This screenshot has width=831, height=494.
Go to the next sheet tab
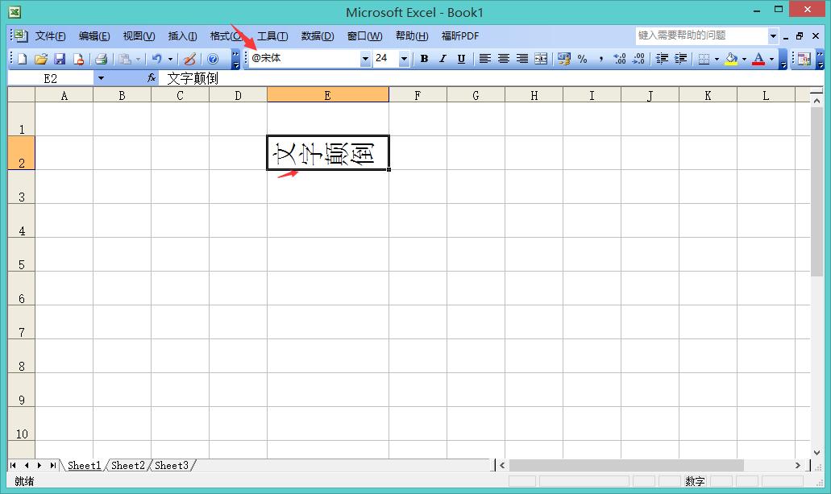(x=39, y=465)
